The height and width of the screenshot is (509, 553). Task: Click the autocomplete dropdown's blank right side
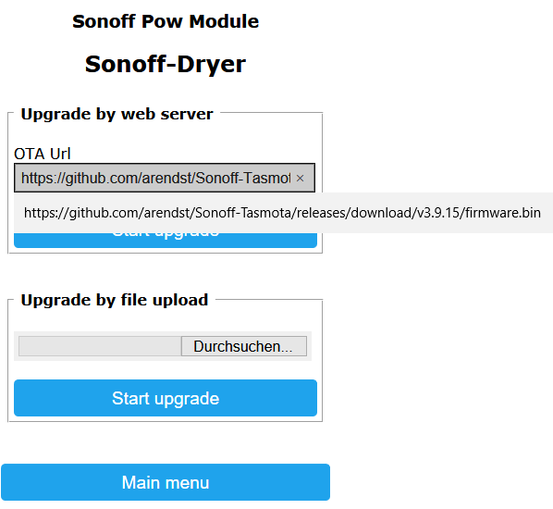547,213
